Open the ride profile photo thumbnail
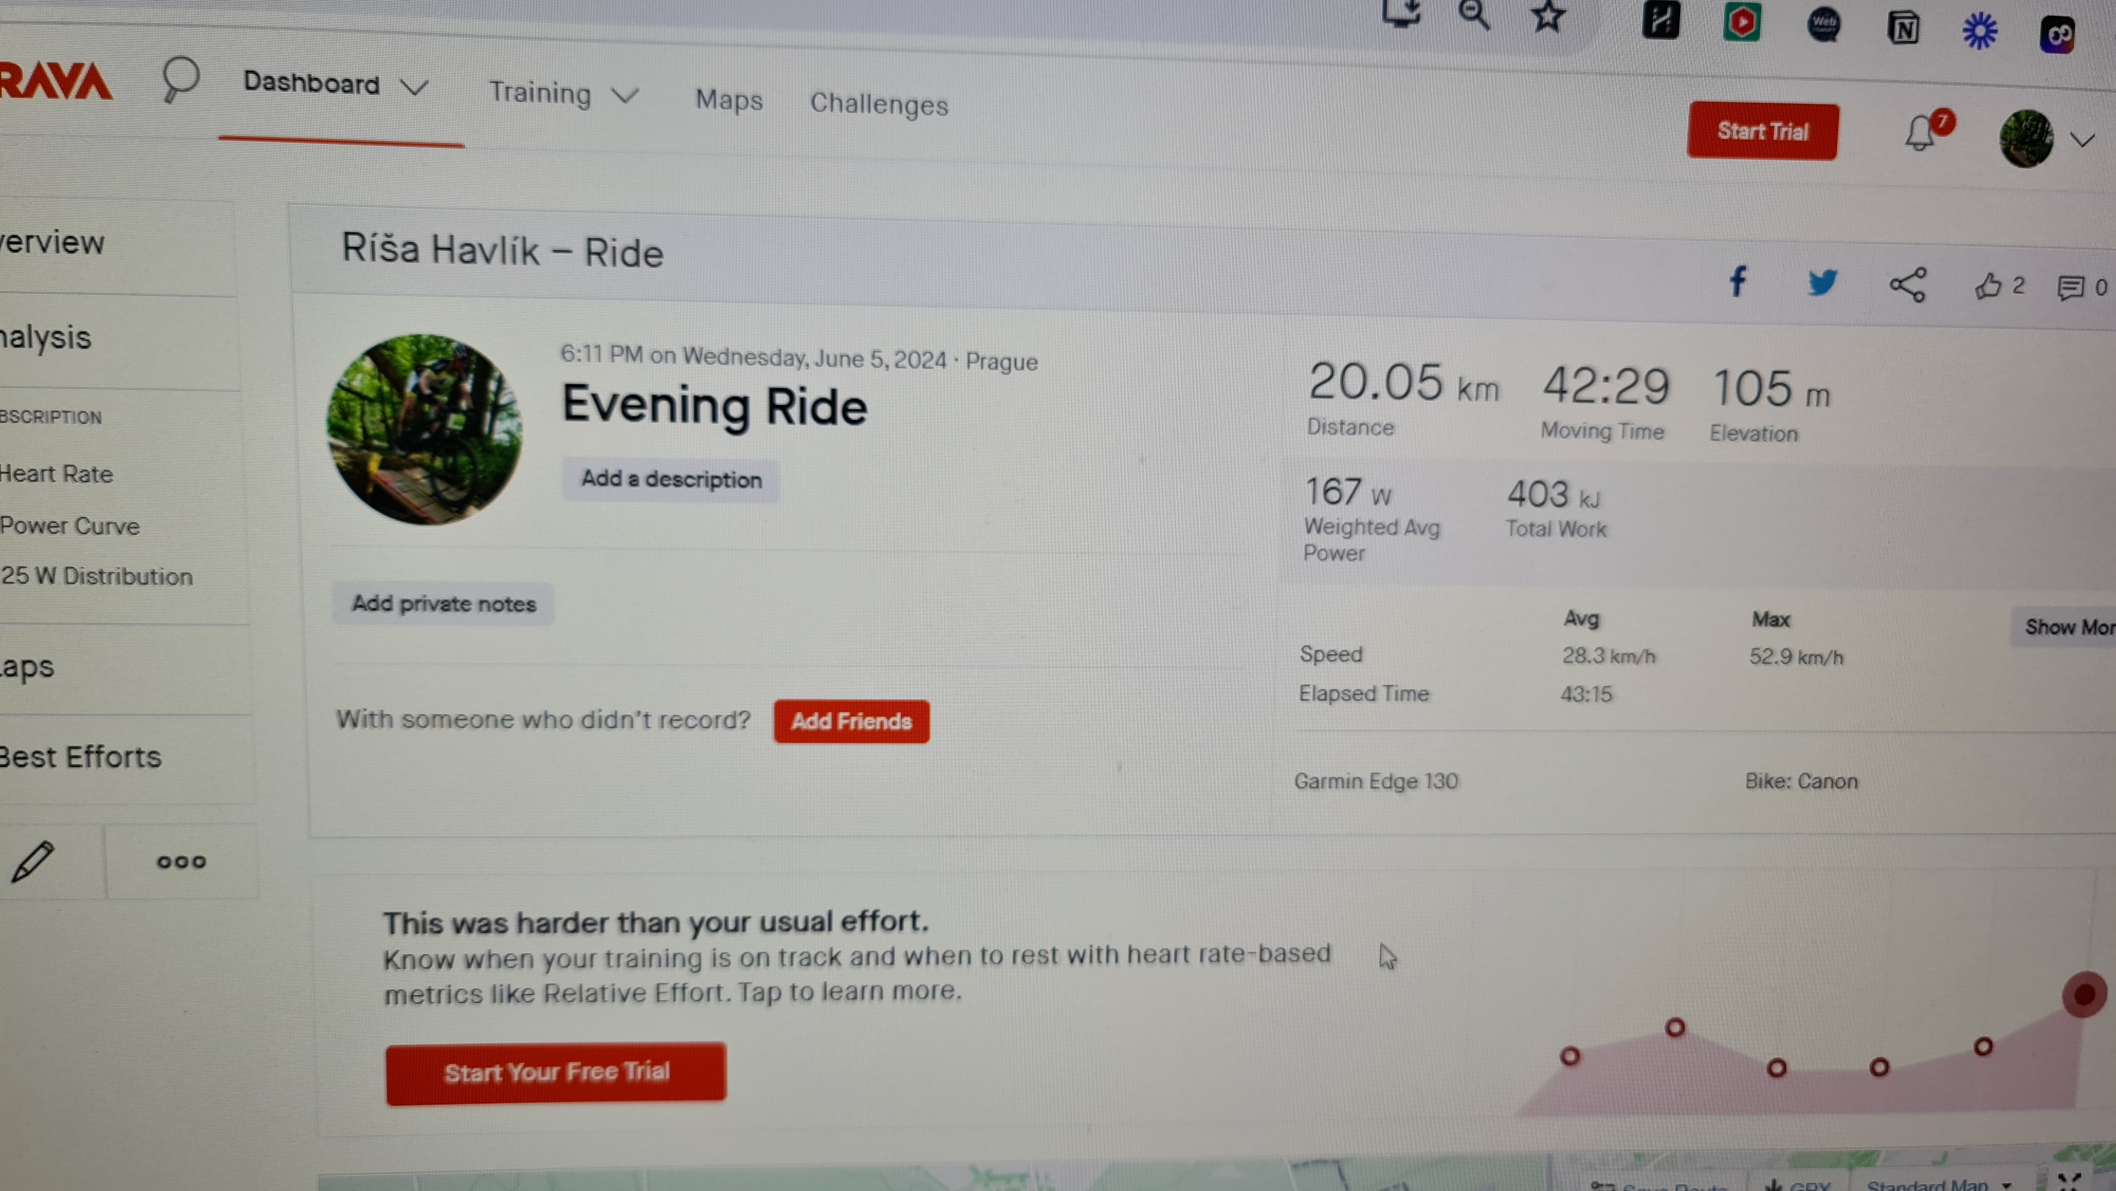This screenshot has height=1191, width=2116. tap(425, 429)
